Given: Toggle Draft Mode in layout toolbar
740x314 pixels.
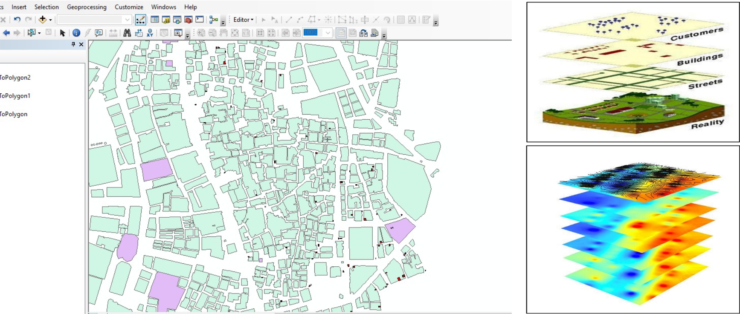Looking at the screenshot, I should 341,33.
